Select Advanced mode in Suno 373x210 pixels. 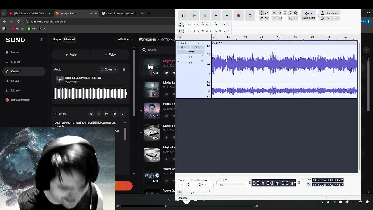[69, 39]
